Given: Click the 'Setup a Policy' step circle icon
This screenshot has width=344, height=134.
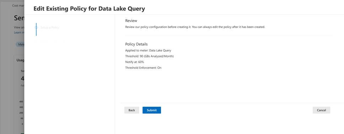Looking at the screenshot, I should tap(36, 28).
